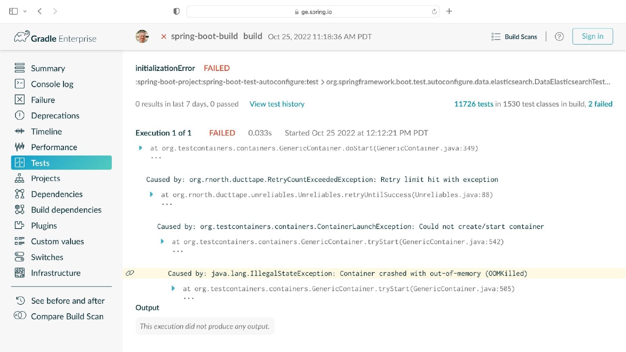The height and width of the screenshot is (352, 626).
Task: Click the Tests icon in sidebar
Action: (x=20, y=163)
